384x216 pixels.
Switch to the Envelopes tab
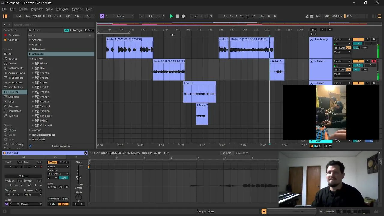click(x=242, y=153)
